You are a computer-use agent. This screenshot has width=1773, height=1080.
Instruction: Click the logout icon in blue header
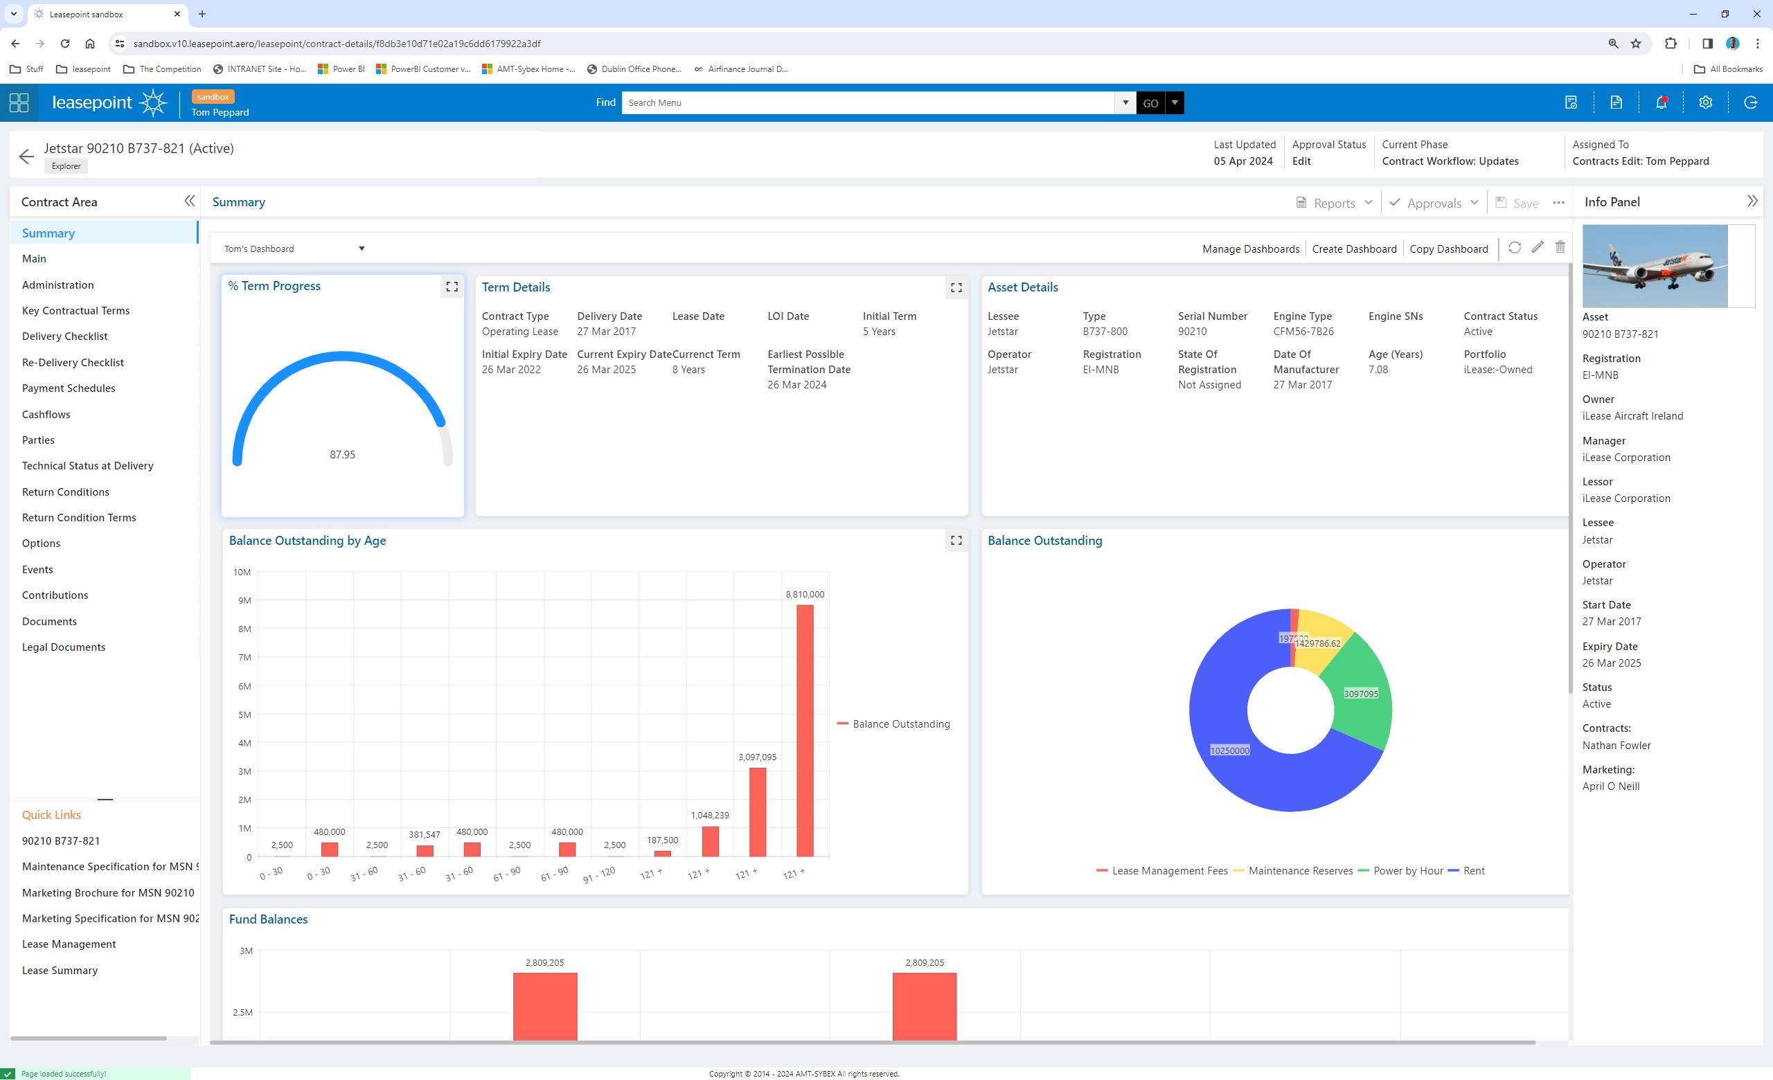[1750, 103]
